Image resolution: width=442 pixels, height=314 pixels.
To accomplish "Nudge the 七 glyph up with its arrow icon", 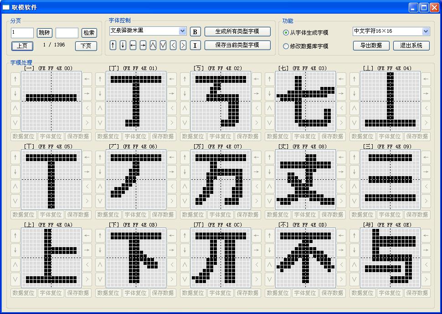I will (x=268, y=78).
